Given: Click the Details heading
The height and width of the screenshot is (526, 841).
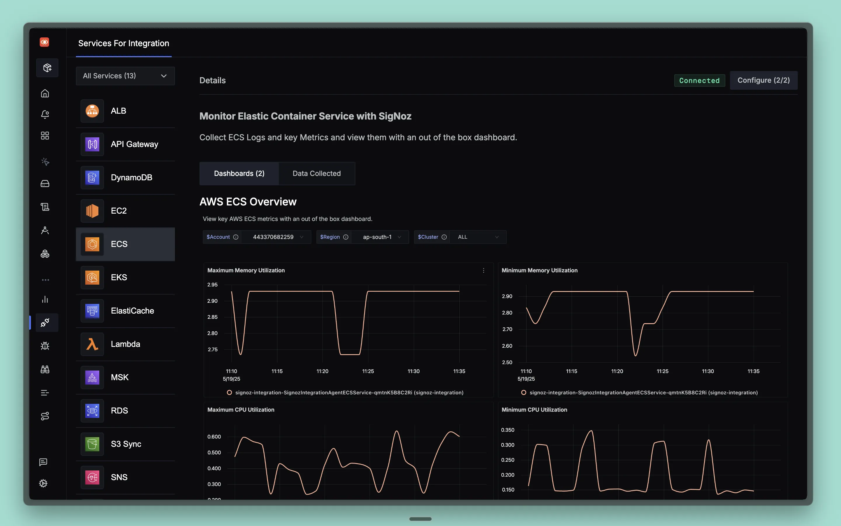Looking at the screenshot, I should point(213,80).
